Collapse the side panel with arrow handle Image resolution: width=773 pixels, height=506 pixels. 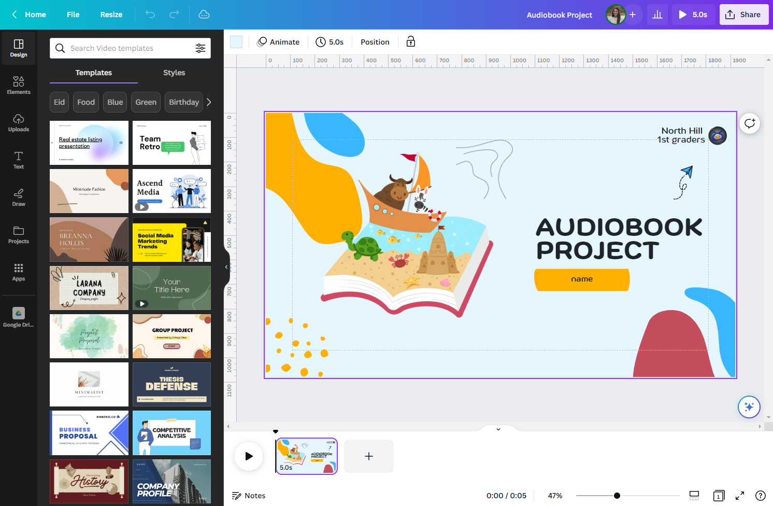coord(226,267)
